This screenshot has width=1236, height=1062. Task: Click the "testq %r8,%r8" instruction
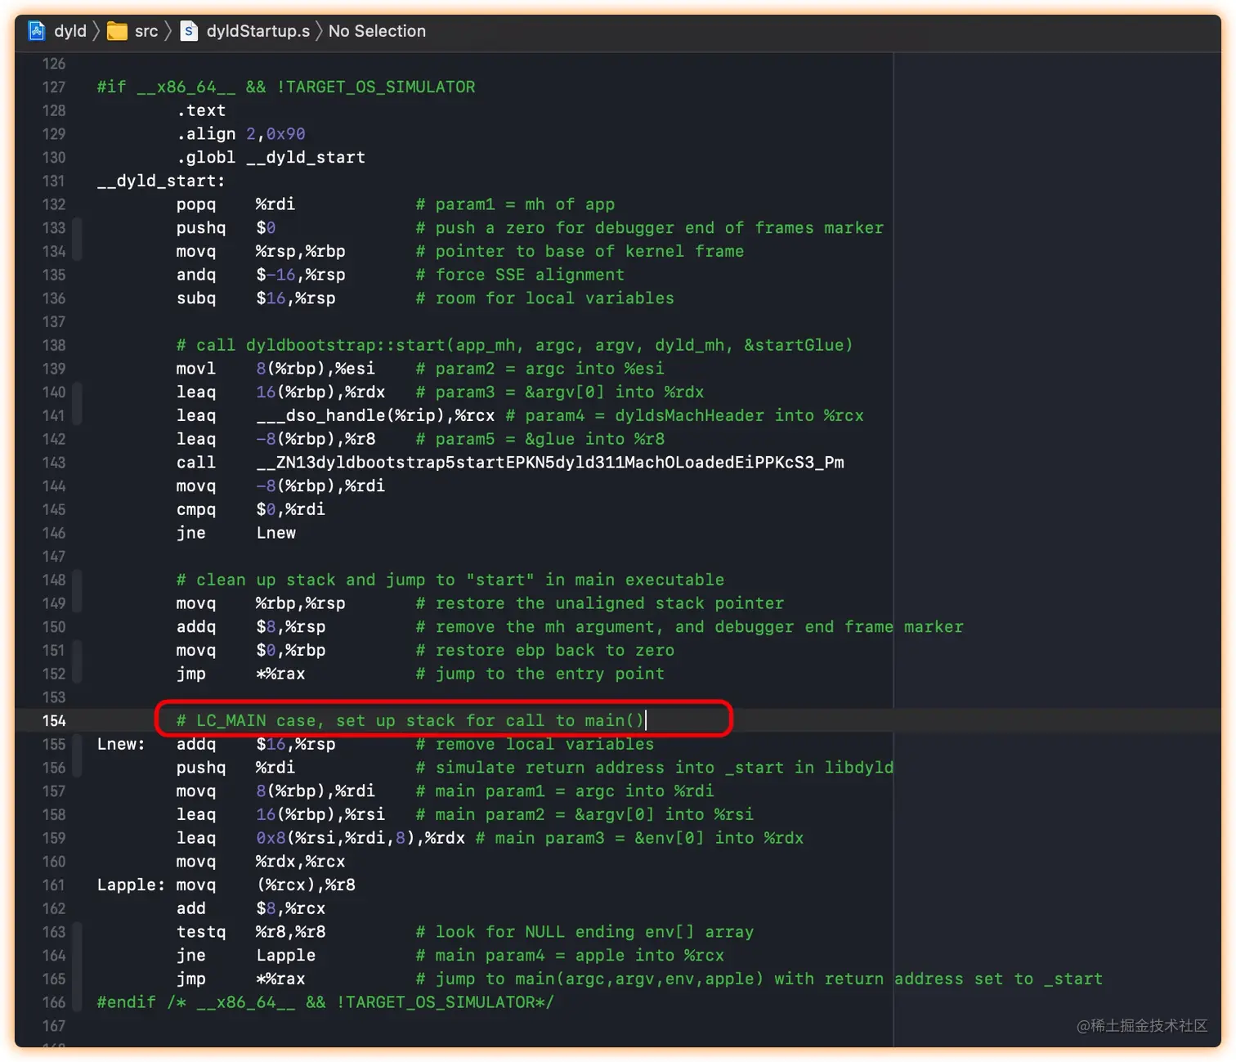tap(251, 932)
